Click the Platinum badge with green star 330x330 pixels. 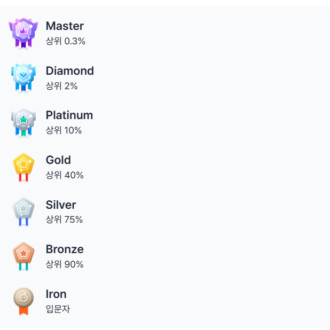click(23, 121)
